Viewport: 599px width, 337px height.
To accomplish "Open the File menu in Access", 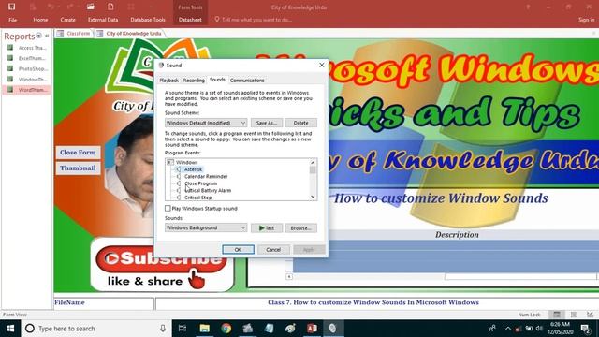I will [12, 20].
